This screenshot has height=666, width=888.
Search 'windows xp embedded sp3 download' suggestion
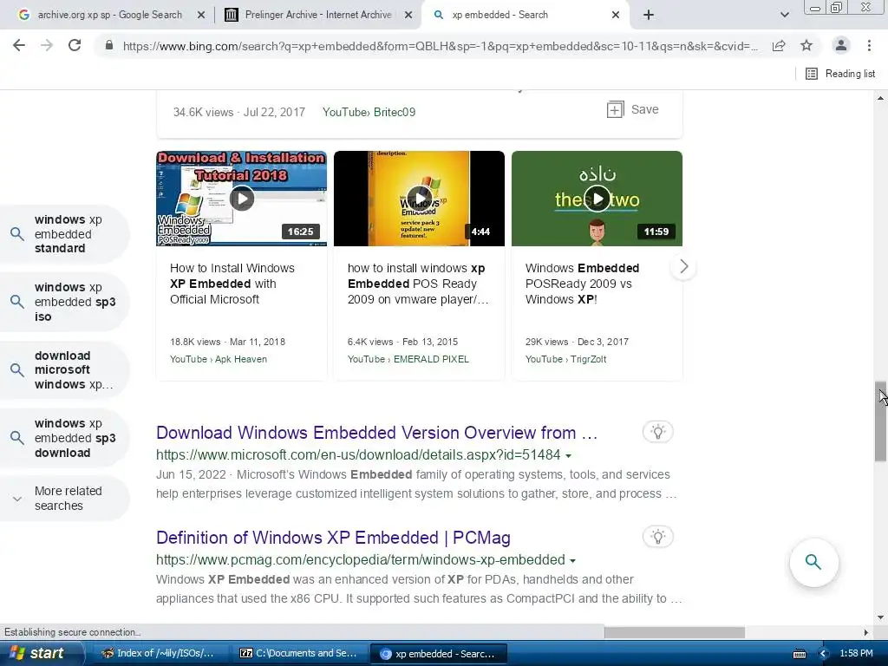point(64,438)
